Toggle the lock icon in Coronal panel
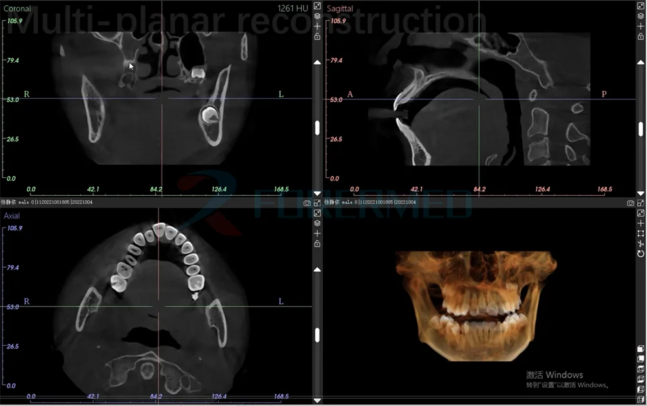The width and height of the screenshot is (647, 406). (316, 36)
